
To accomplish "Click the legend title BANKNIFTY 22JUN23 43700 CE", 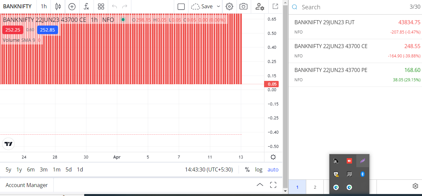I will (x=44, y=20).
